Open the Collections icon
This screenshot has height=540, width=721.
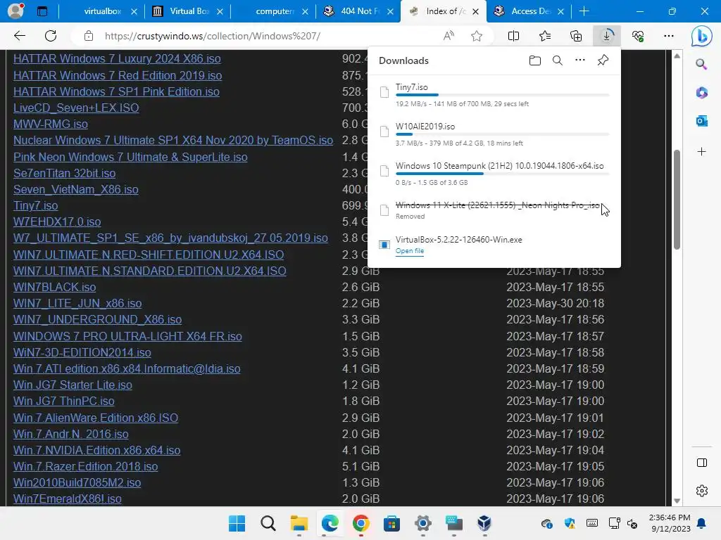pos(576,36)
